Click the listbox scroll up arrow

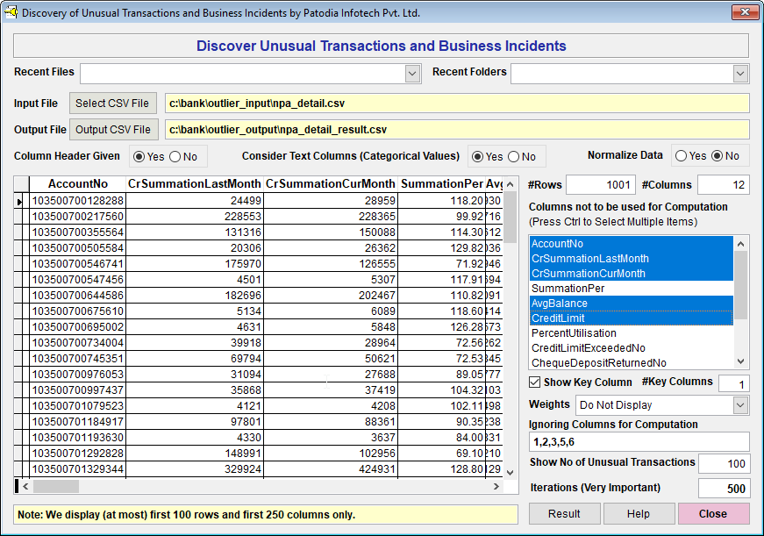pos(742,243)
